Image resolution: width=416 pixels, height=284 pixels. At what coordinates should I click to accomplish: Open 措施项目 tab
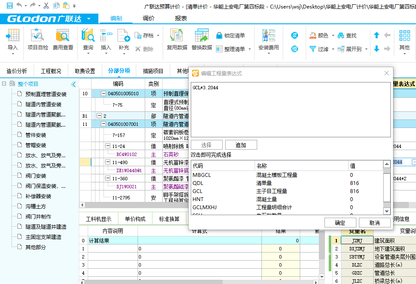pyautogui.click(x=153, y=71)
